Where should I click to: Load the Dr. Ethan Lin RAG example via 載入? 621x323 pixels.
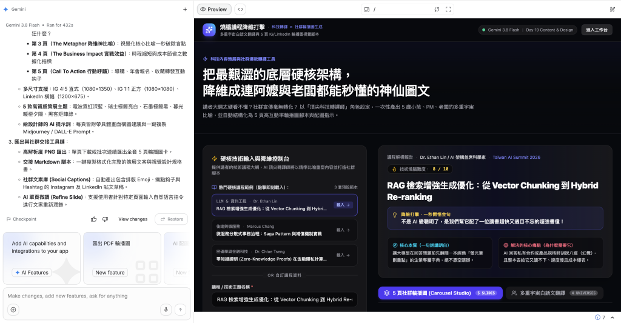tap(343, 205)
